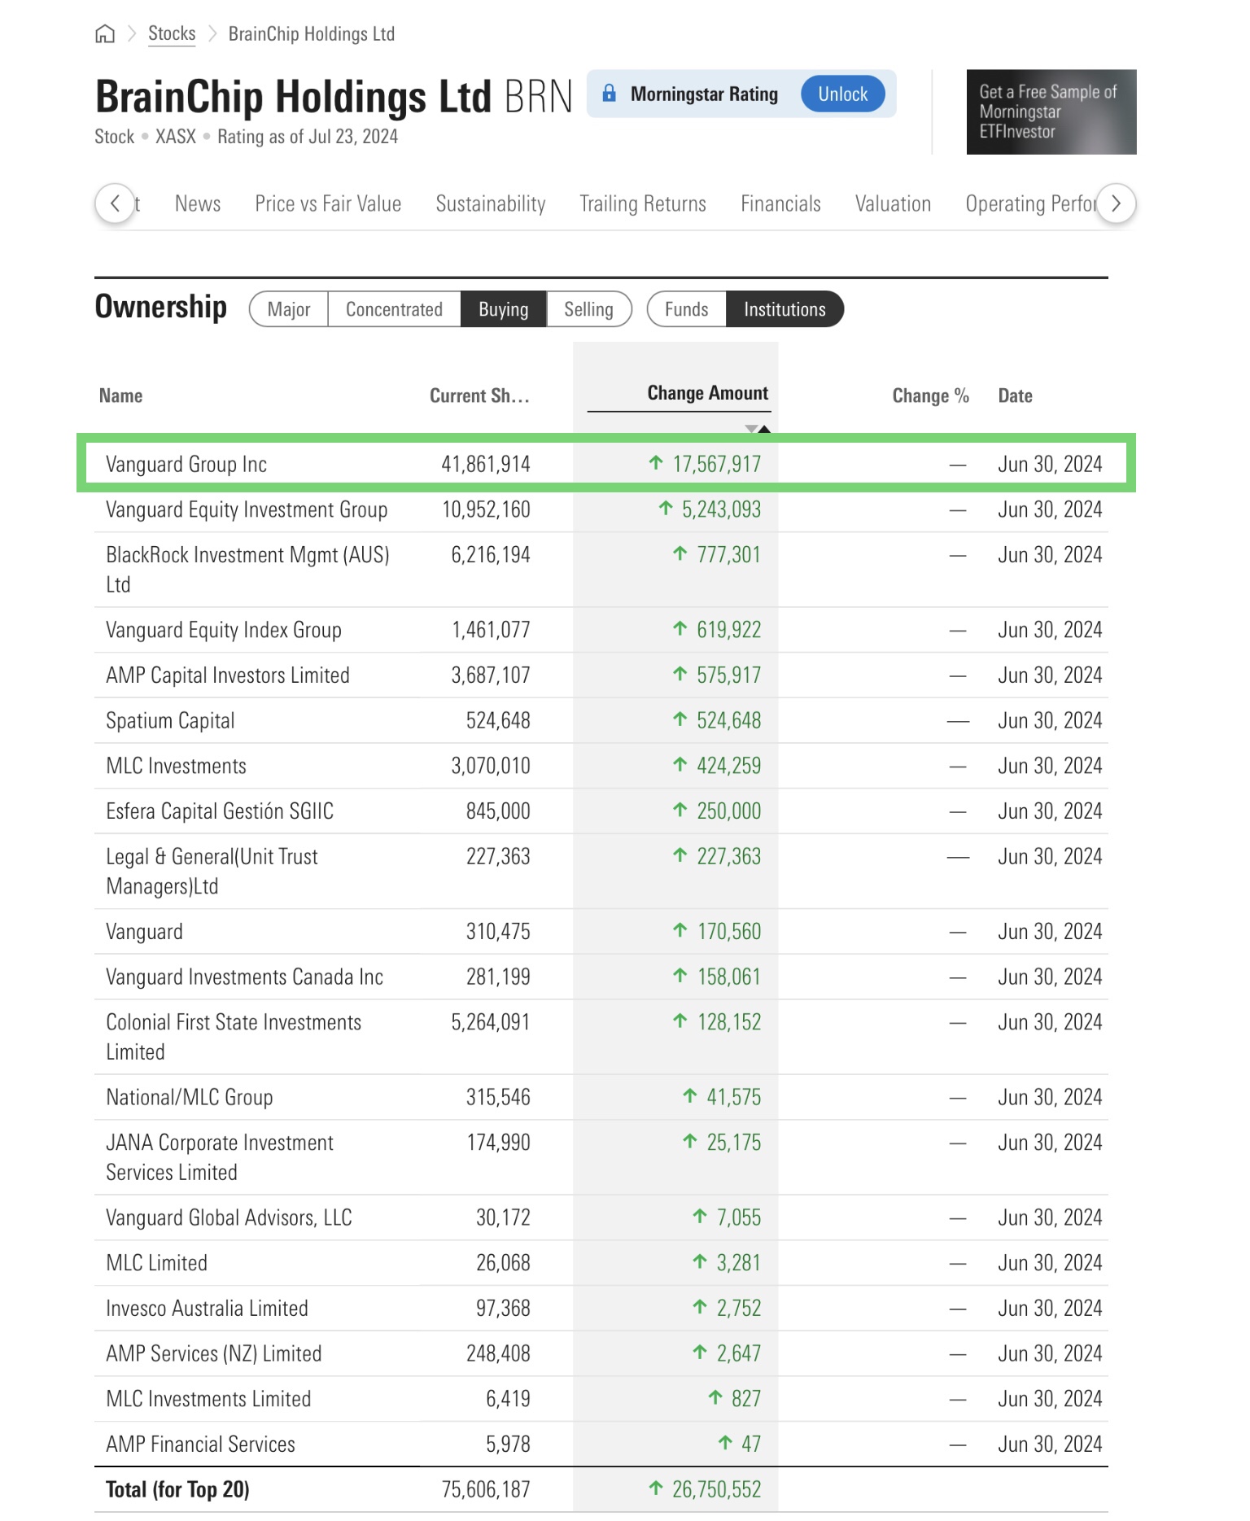Screen dimensions: 1250x1521
Task: Click the up arrow beside 424,259
Action: [680, 765]
